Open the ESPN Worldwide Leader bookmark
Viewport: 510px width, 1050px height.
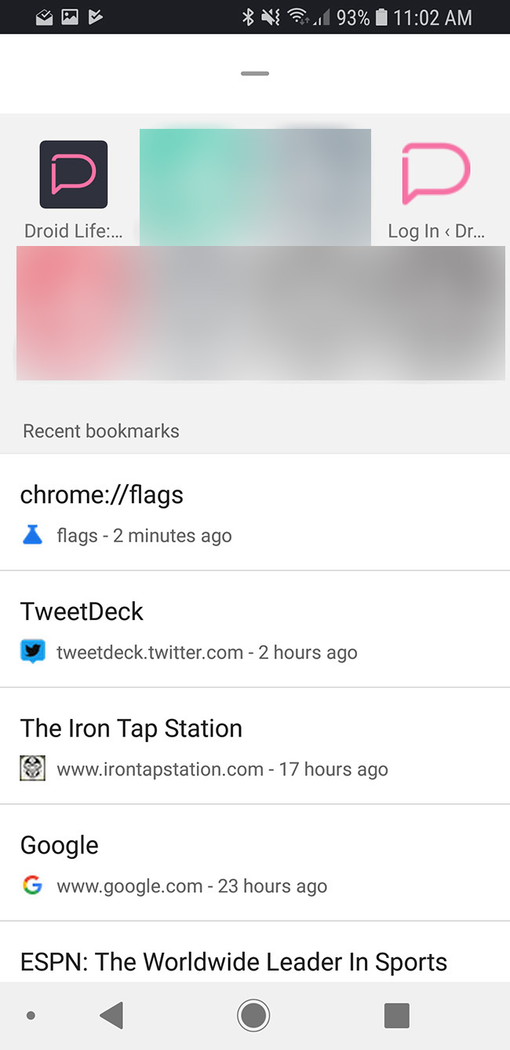pos(233,962)
